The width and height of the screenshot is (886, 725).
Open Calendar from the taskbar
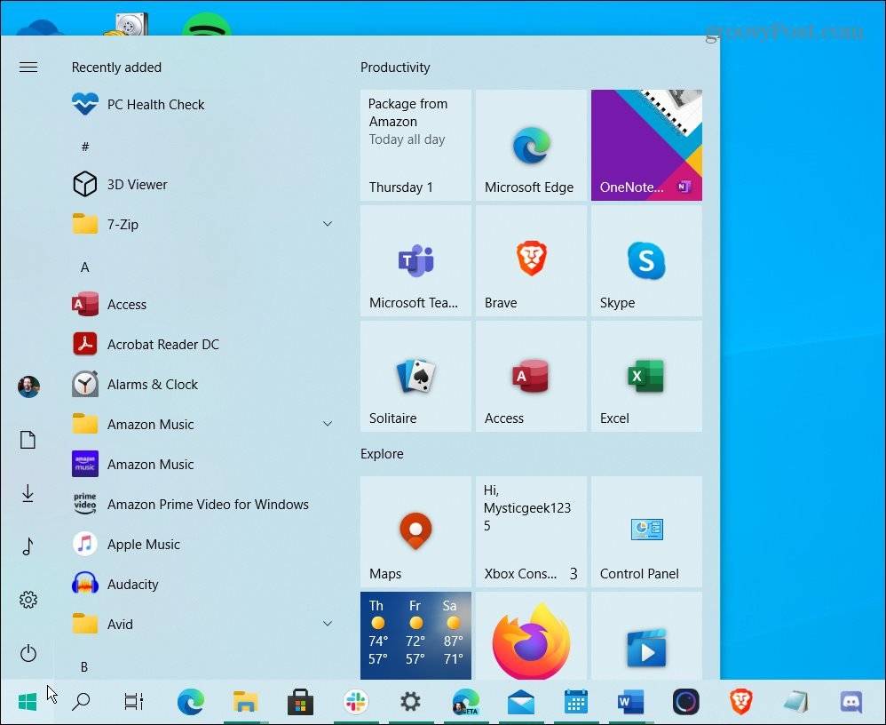point(575,702)
